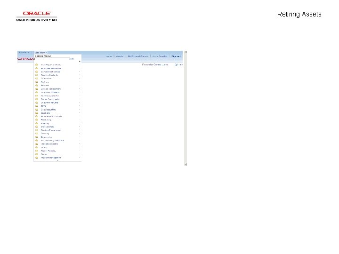The height and width of the screenshot is (254, 339).
Task: Click Customer Contracts folder icon
Action: coord(37,93)
